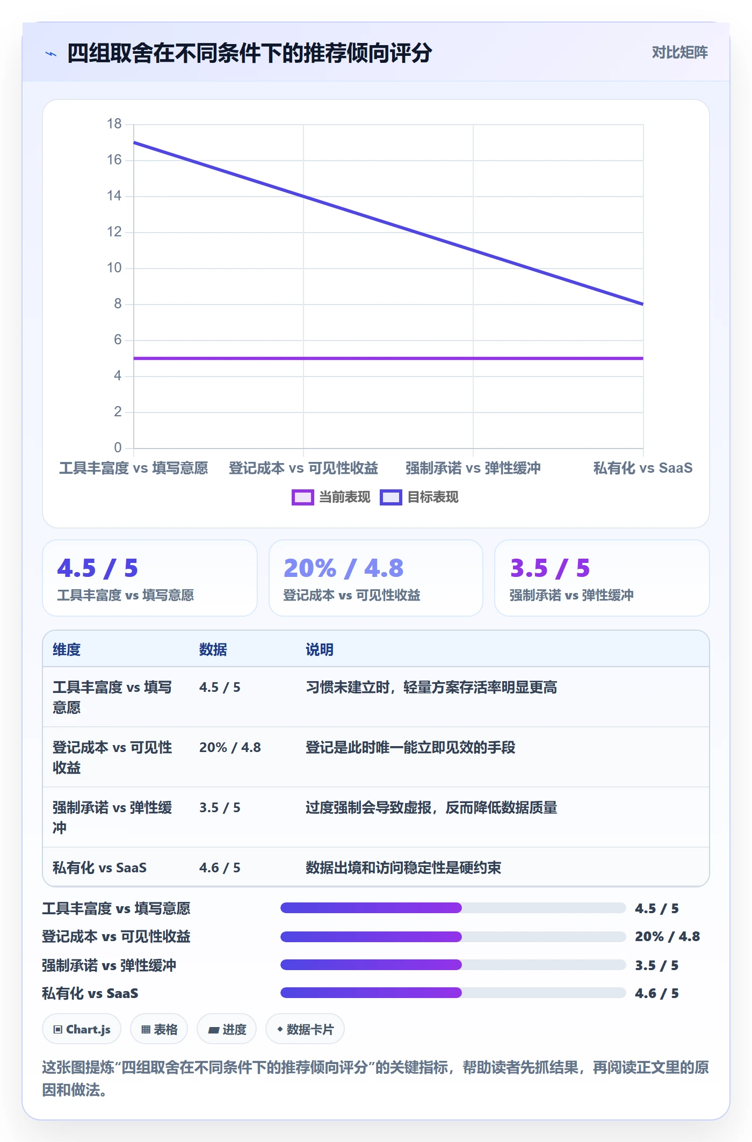Click progress bar for 强制承诺 vs 弹性缓冲
Viewport: 752px width, 1142px height.
(x=453, y=965)
